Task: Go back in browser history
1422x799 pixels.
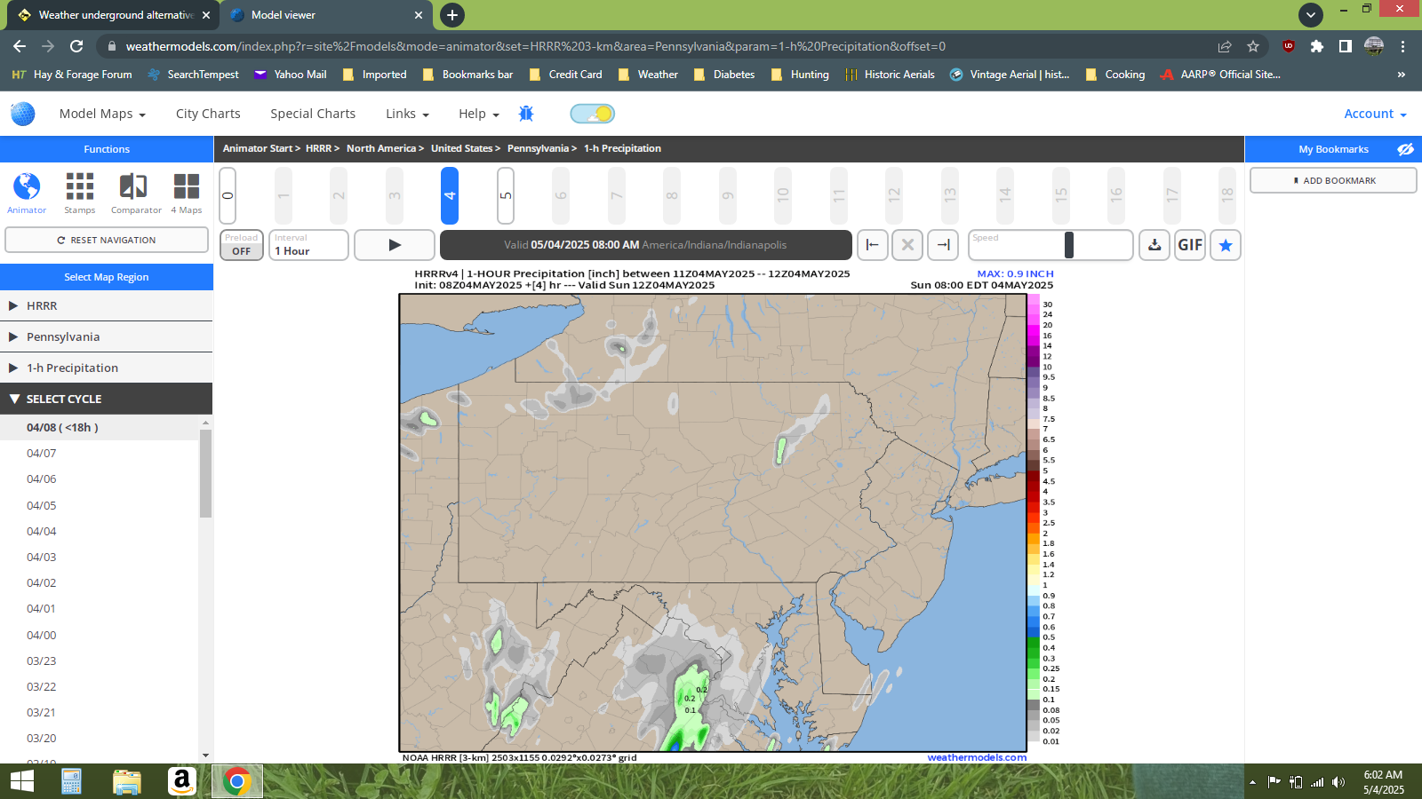Action: tap(20, 46)
